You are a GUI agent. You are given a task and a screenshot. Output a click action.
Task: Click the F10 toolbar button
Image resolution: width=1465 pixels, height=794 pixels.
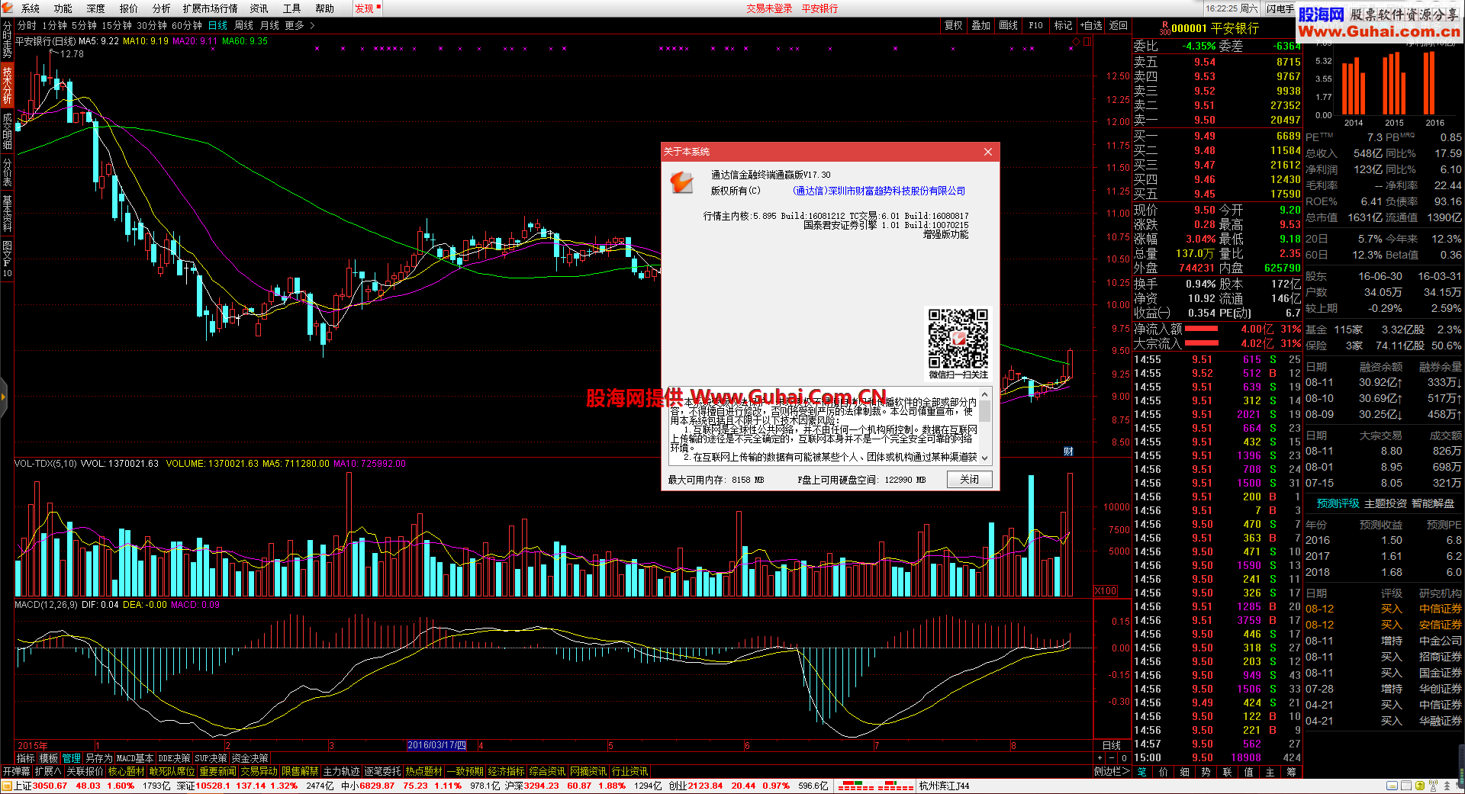coord(1036,25)
